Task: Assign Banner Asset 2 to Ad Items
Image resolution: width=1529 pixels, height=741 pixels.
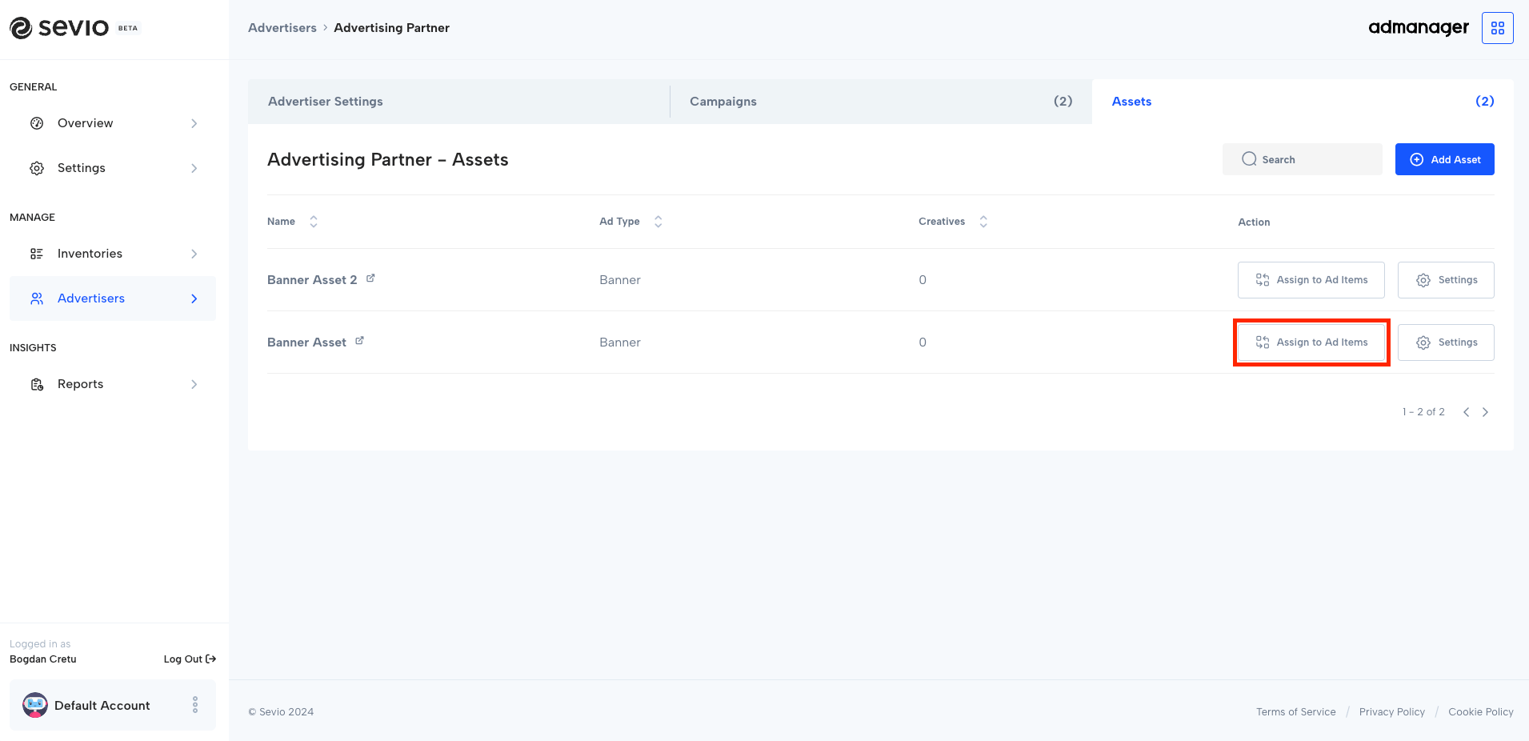Action: [x=1311, y=280]
